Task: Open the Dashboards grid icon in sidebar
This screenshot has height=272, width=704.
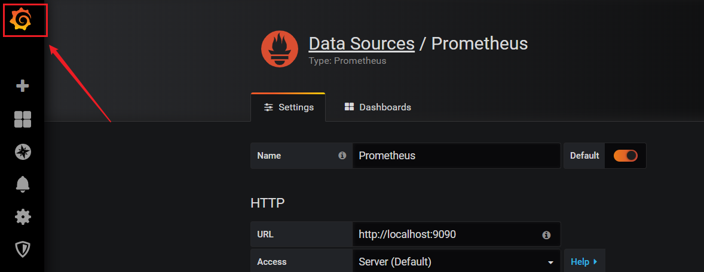Action: (23, 119)
